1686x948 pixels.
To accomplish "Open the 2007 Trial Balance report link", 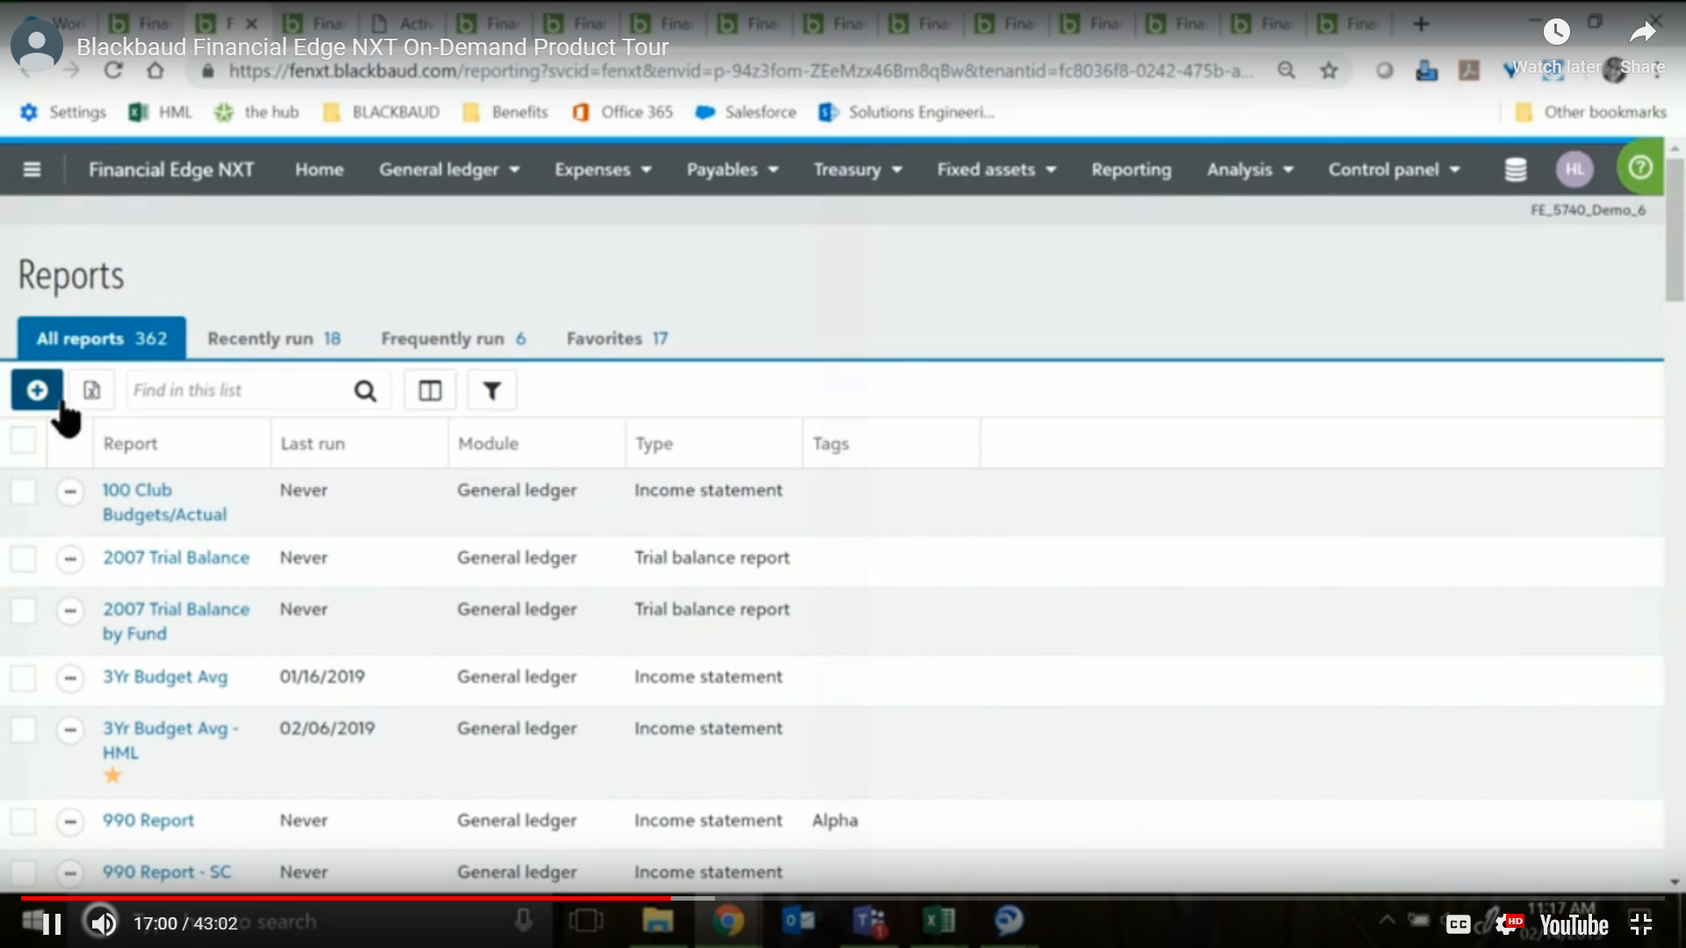I will [x=176, y=557].
